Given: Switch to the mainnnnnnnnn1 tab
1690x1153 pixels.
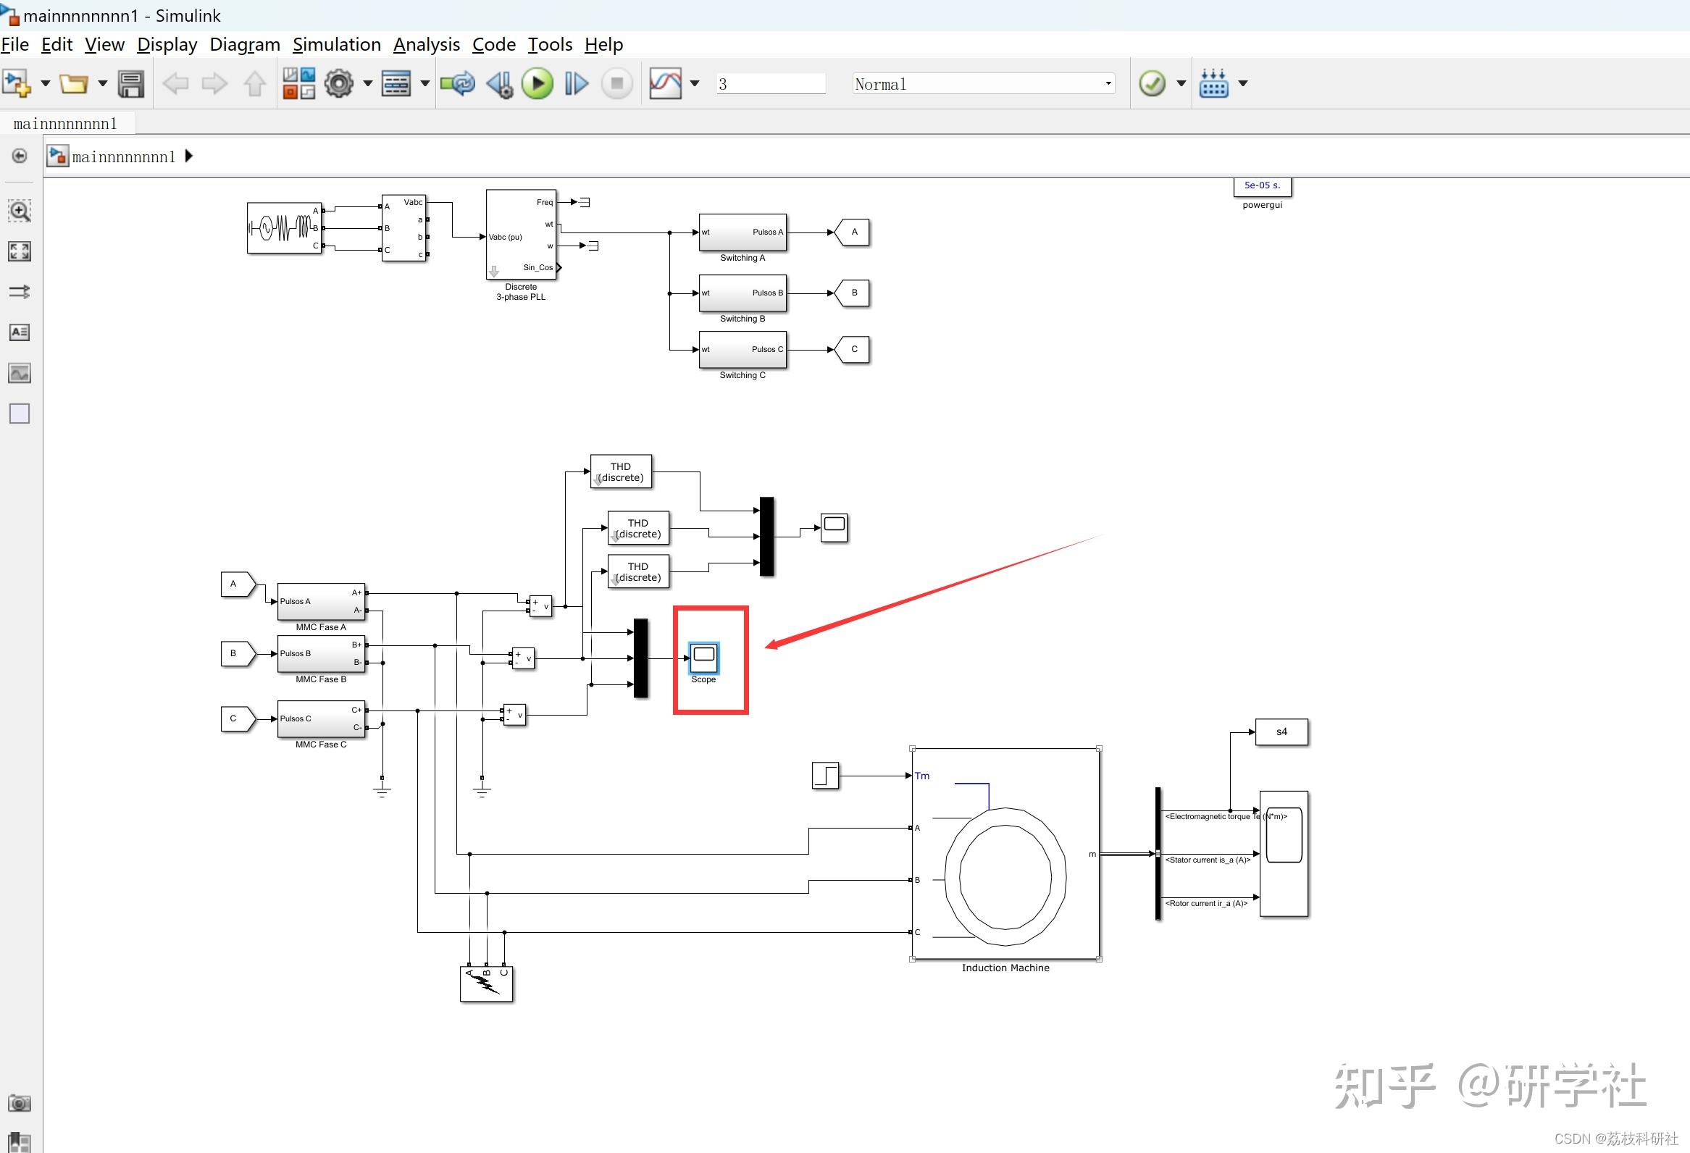Looking at the screenshot, I should coord(65,123).
